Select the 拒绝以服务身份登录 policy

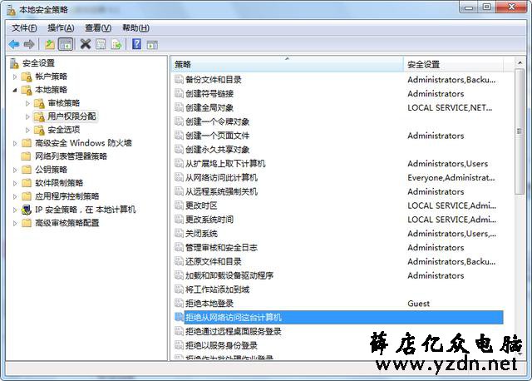click(338, 345)
